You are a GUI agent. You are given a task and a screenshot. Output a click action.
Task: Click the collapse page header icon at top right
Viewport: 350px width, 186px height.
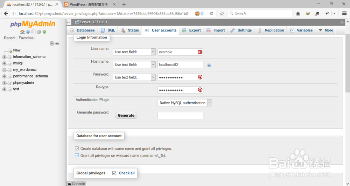pyautogui.click(x=342, y=22)
